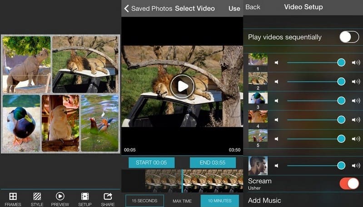Select the 10 MINUTES duration option
Screen dimensions: 363x207
(220, 201)
